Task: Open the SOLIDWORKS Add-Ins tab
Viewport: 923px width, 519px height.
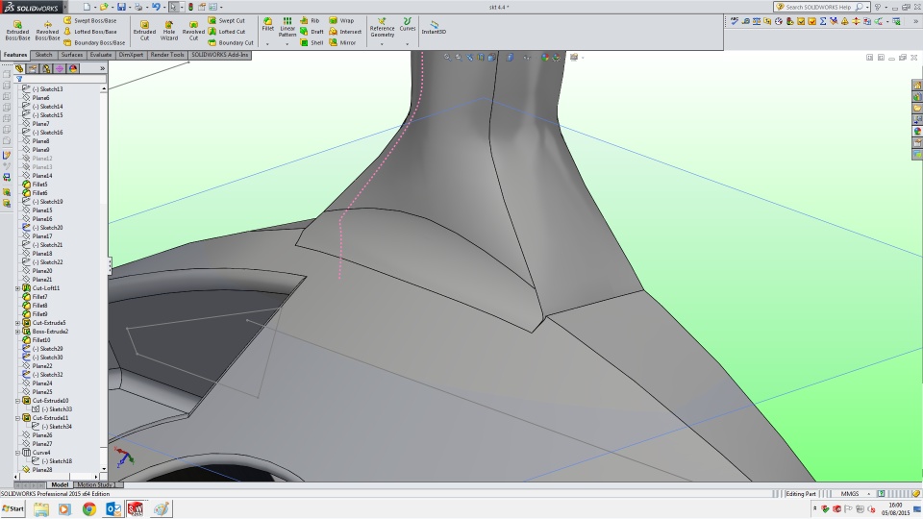Action: (x=220, y=55)
